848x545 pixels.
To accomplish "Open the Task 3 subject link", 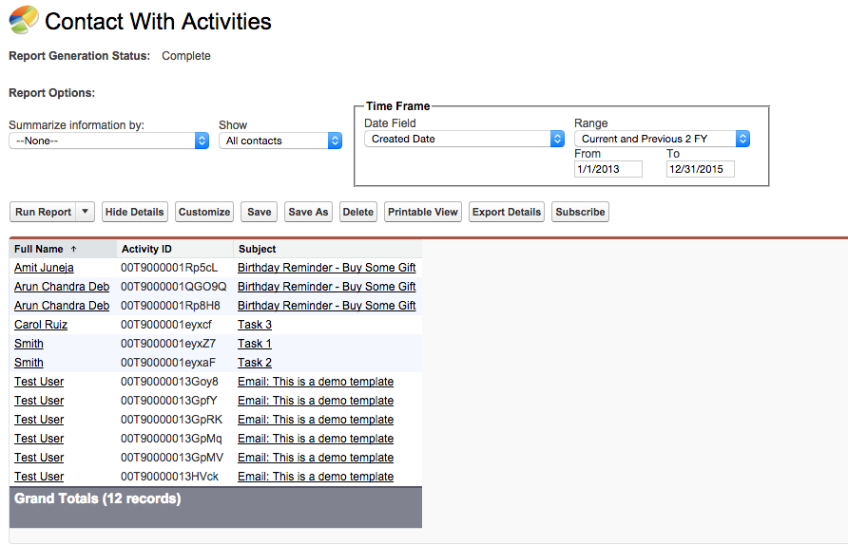I will pos(255,325).
